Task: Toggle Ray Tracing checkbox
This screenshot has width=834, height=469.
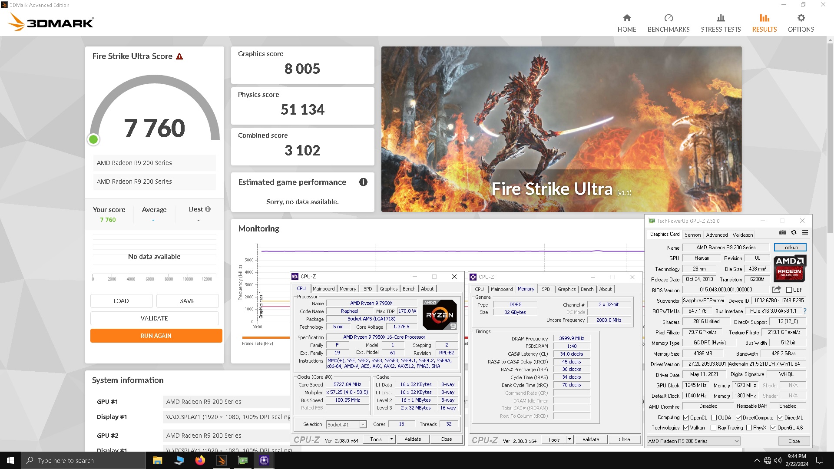Action: pos(713,428)
